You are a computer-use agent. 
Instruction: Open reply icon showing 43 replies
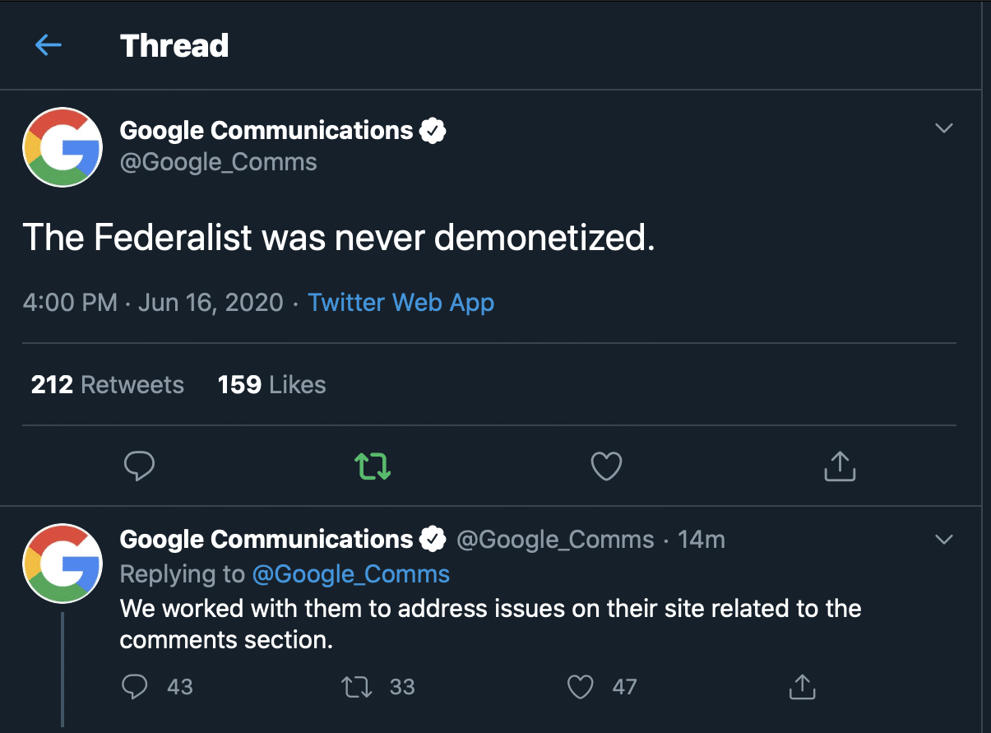(135, 687)
